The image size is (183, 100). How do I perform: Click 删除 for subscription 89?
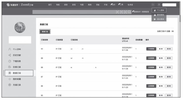[169, 58]
